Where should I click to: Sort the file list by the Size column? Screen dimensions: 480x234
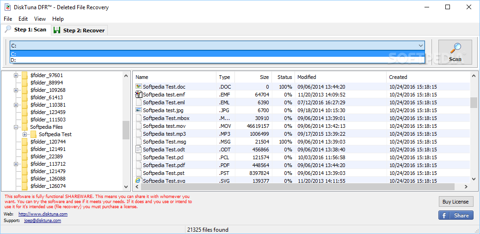pos(253,77)
